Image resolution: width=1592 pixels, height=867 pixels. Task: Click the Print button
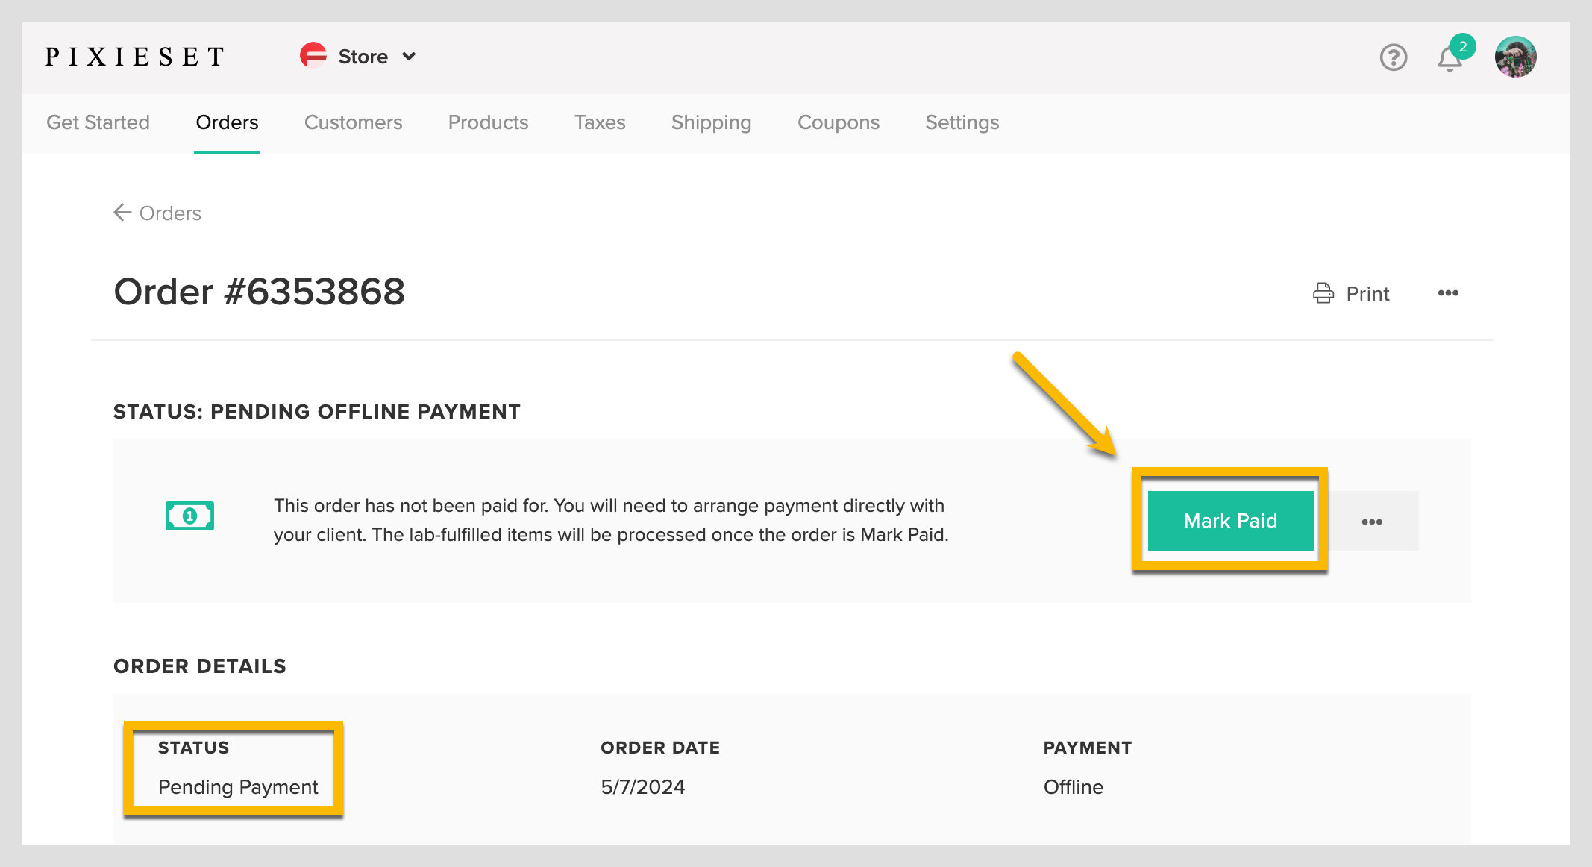point(1367,293)
